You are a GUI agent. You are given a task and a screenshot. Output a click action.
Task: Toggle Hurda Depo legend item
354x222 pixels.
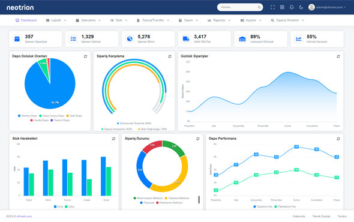[39, 120]
